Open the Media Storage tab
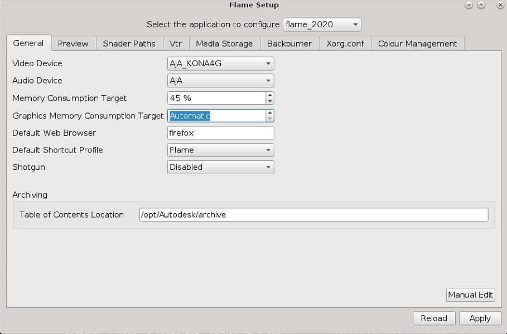Viewport: 507px width, 334px height. point(224,43)
